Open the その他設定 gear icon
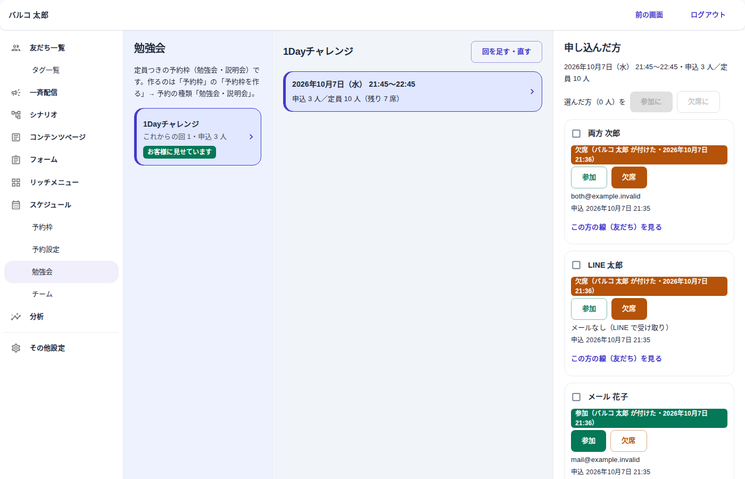The image size is (745, 479). click(16, 348)
